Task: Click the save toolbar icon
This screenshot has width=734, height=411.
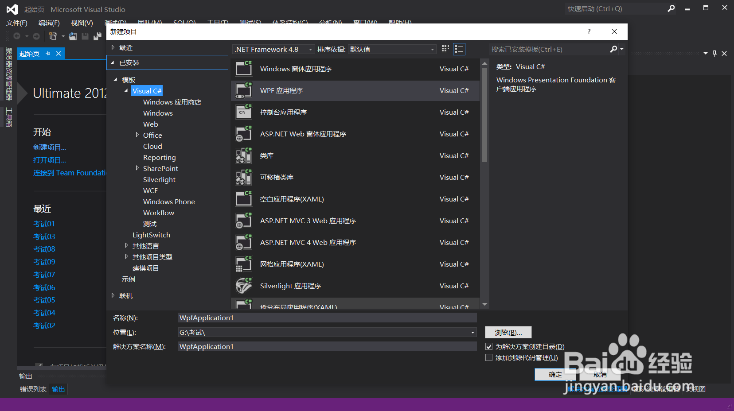Action: [x=85, y=36]
